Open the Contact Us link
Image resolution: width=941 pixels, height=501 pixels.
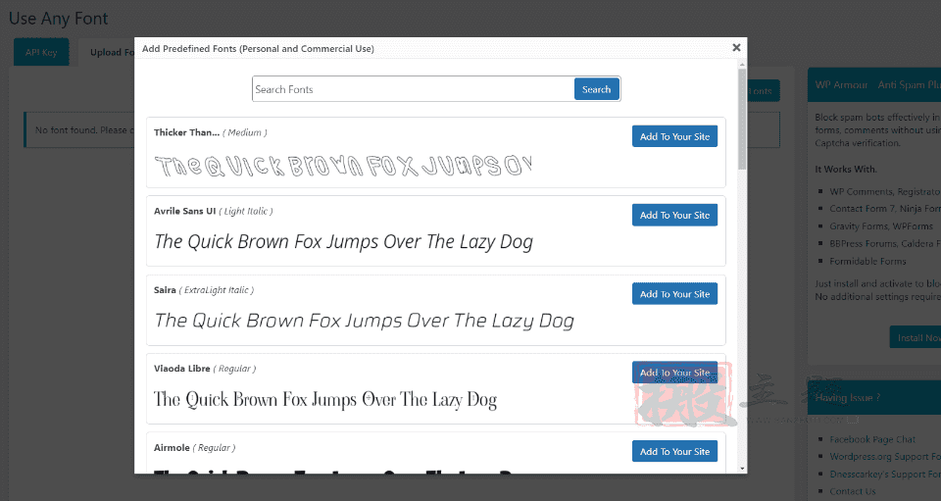click(853, 491)
